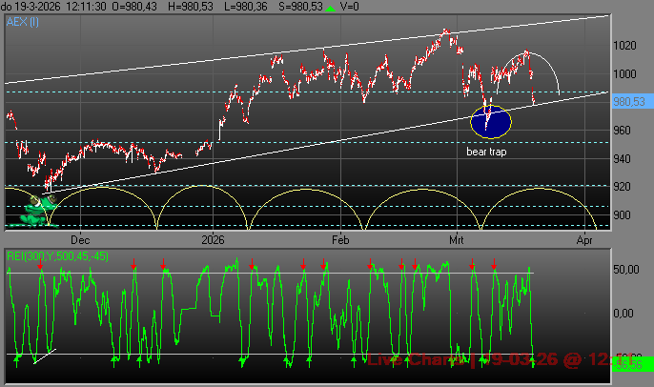
Task: Select the low value L=980,36
Action: 245,7
